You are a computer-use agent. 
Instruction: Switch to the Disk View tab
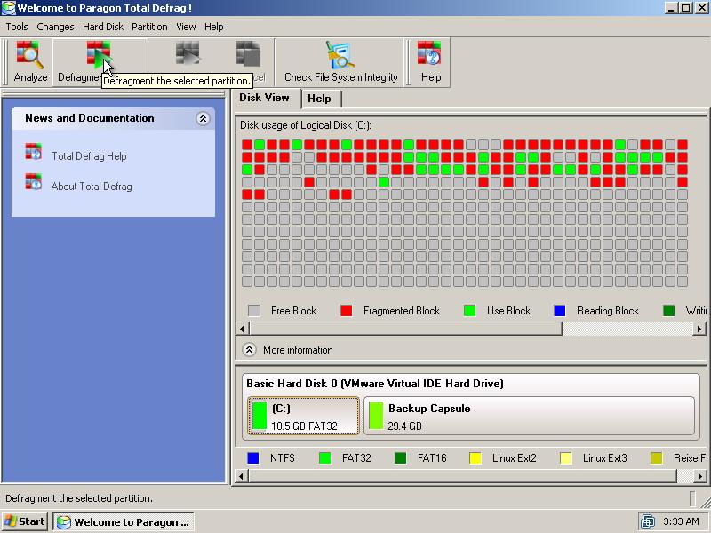click(x=264, y=98)
